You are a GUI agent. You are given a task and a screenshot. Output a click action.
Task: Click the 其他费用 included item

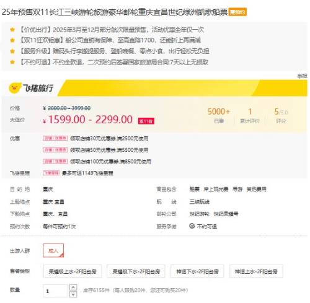pos(256,189)
